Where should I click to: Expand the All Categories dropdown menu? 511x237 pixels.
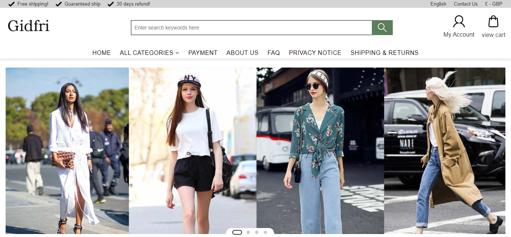tap(149, 53)
